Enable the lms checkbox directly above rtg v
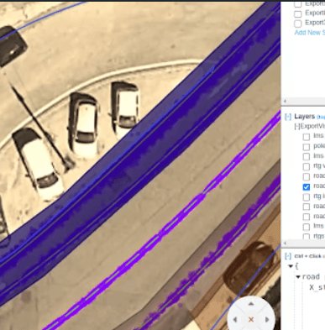 pyautogui.click(x=307, y=156)
